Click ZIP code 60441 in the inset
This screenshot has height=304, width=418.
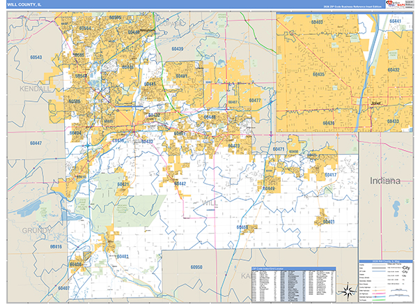click(x=395, y=21)
